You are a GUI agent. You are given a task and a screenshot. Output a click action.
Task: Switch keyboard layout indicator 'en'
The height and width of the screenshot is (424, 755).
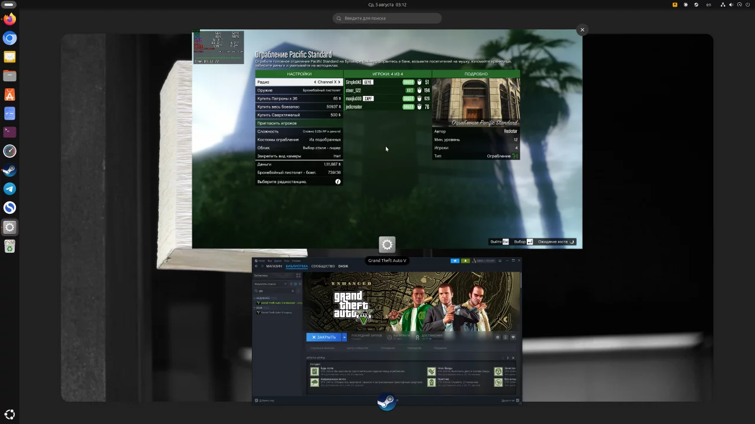pos(709,5)
